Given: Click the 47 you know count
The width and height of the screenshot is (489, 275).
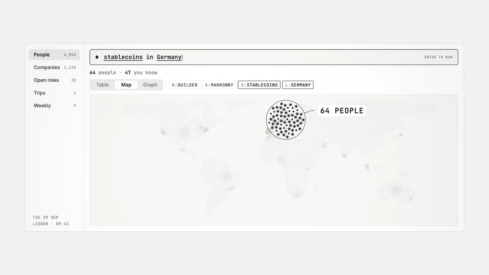Looking at the screenshot, I should (x=141, y=73).
